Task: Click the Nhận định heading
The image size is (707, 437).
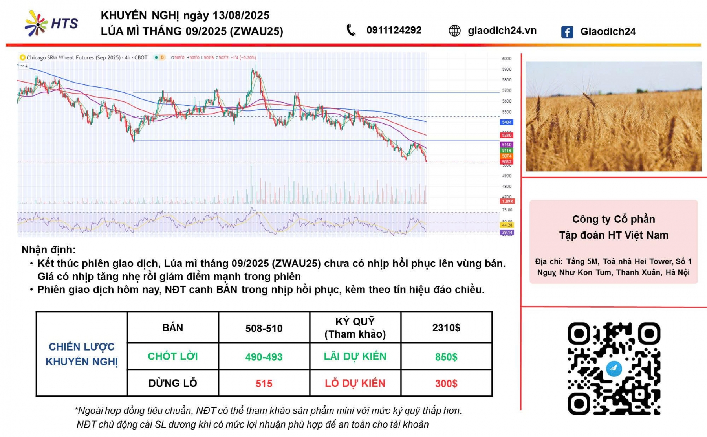Action: (49, 250)
